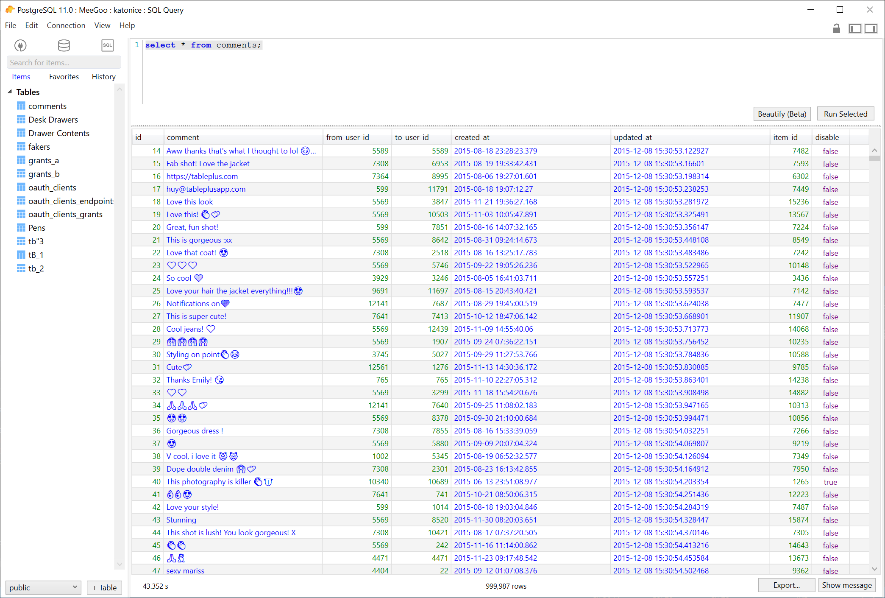Image resolution: width=885 pixels, height=598 pixels.
Task: Switch to the History tab
Action: tap(103, 76)
